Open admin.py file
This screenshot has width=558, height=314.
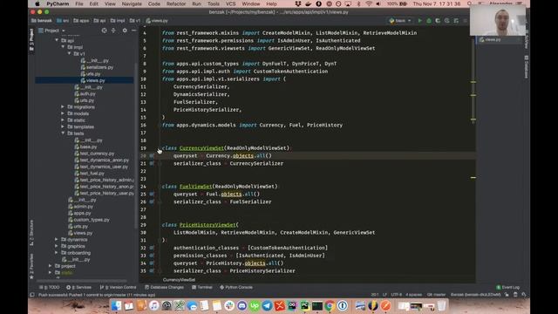[81, 207]
